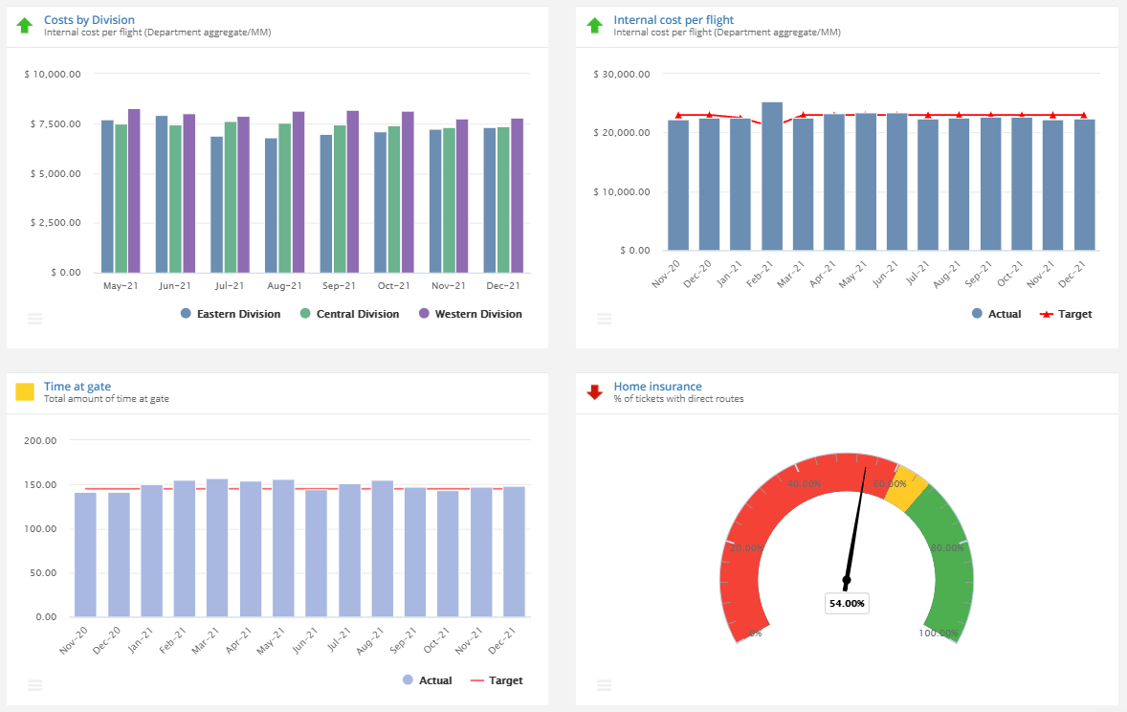Click the green up-arrow icon on Costs by Division
The height and width of the screenshot is (712, 1127).
[25, 25]
